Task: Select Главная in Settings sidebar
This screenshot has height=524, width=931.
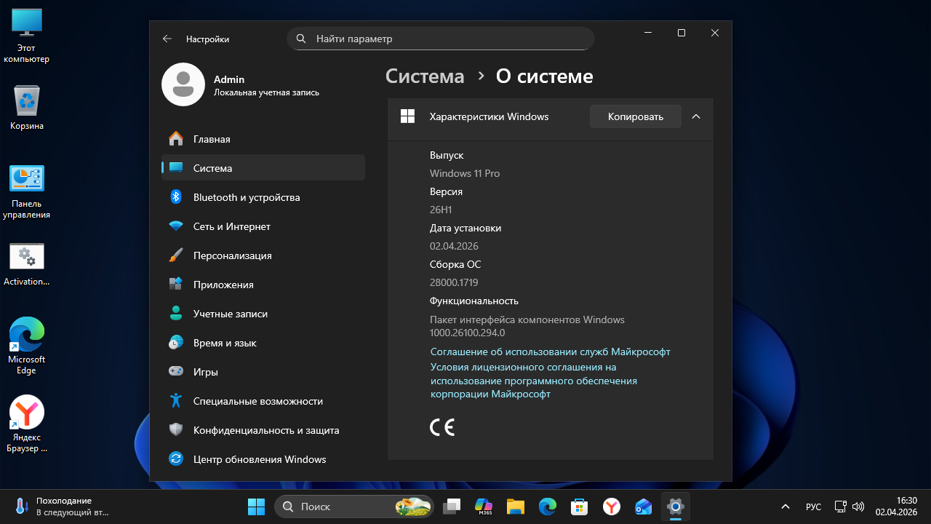Action: coord(211,139)
